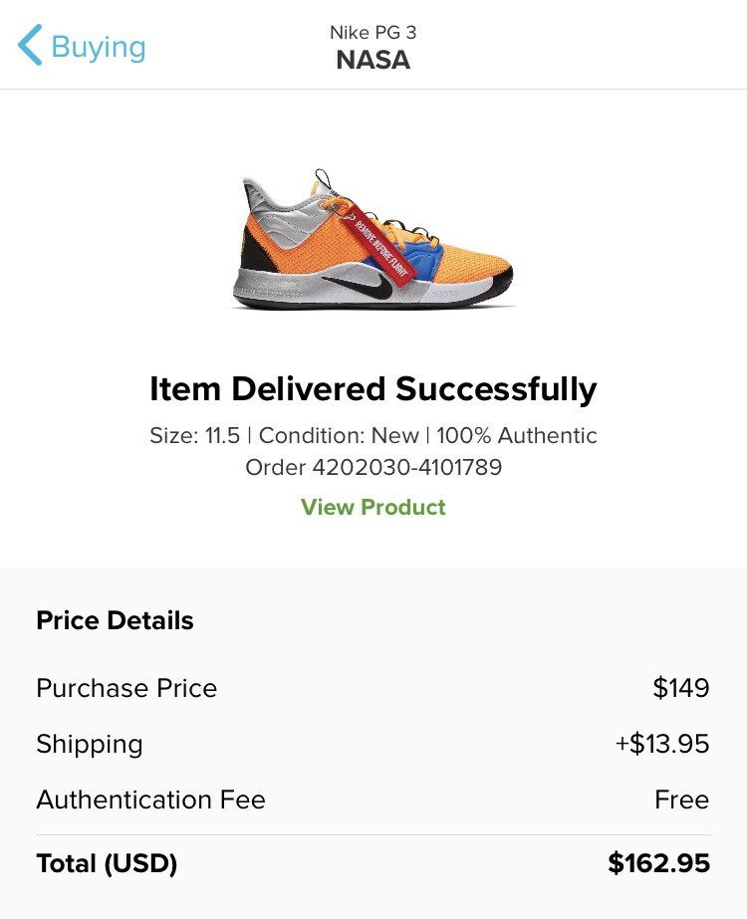The width and height of the screenshot is (747, 919).
Task: Tap the Price Details section header
Action: [x=115, y=620]
